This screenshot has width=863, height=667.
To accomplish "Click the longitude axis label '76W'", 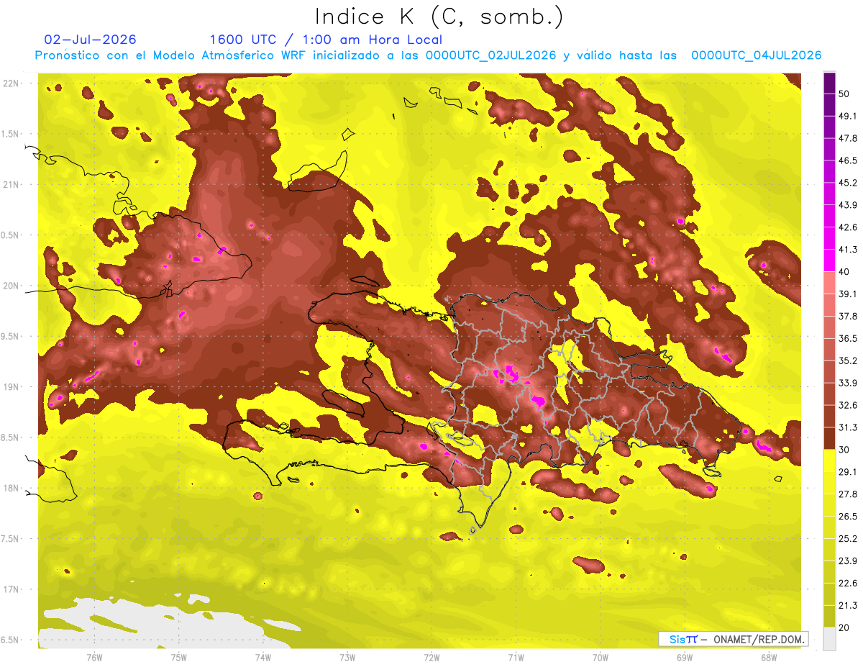I will point(94,658).
